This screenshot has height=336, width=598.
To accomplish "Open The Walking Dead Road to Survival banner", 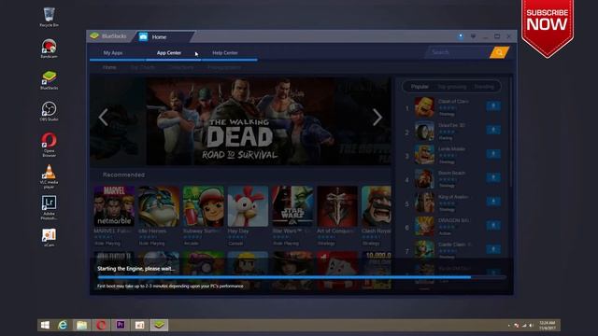I will [240, 121].
